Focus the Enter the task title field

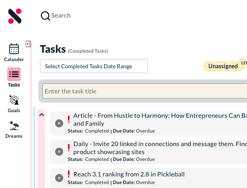coord(145,91)
